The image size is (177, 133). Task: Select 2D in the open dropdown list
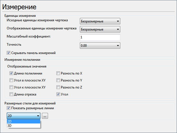tap(23, 122)
